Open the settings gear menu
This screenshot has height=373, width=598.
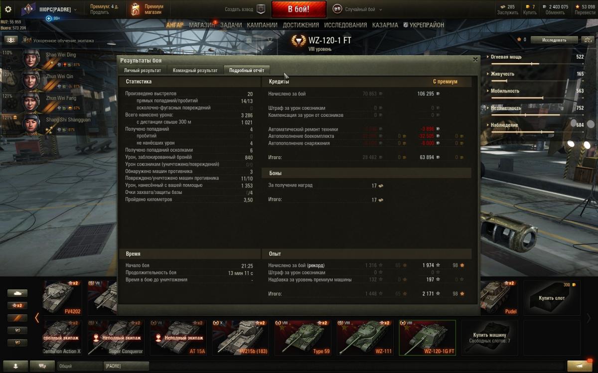pos(8,9)
